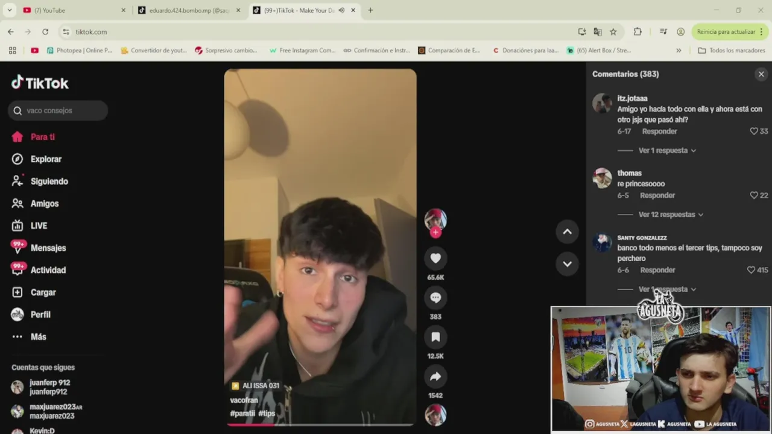
Task: Close the Comentarios panel
Action: [x=761, y=74]
